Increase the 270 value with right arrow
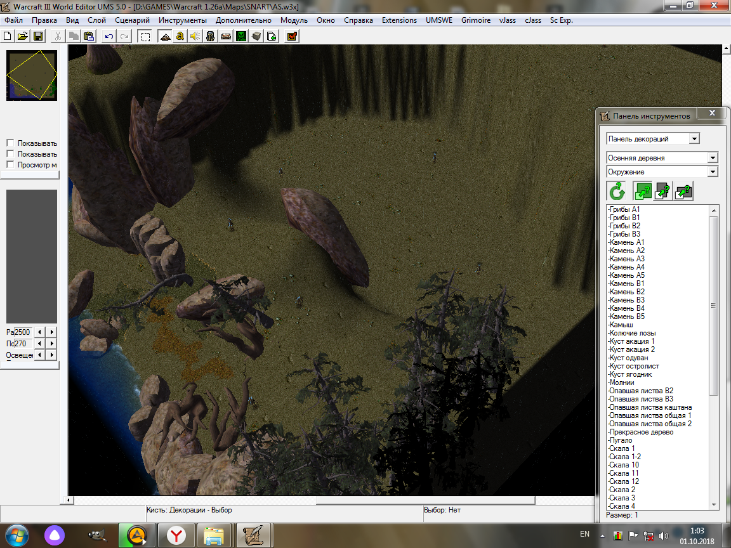731x548 pixels. click(x=52, y=343)
